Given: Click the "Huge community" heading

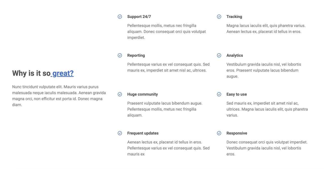Looking at the screenshot, I should click(x=143, y=94).
